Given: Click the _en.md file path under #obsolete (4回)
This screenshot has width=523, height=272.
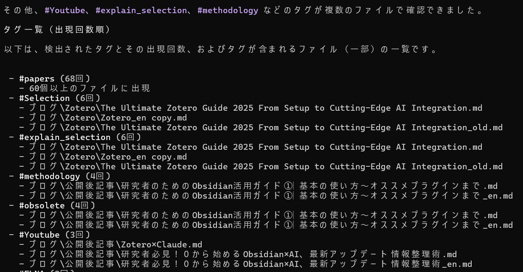Looking at the screenshot, I should (271, 225).
